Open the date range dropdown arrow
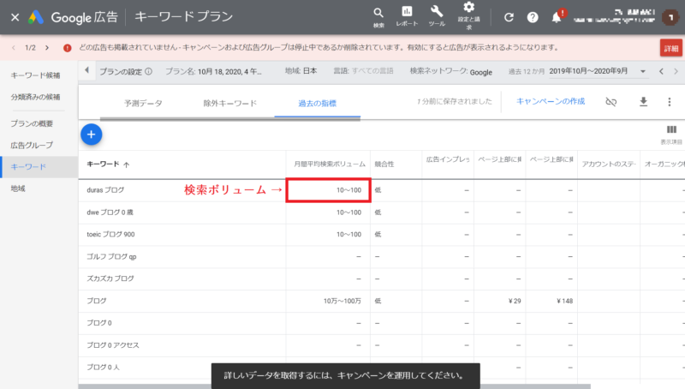 (643, 71)
